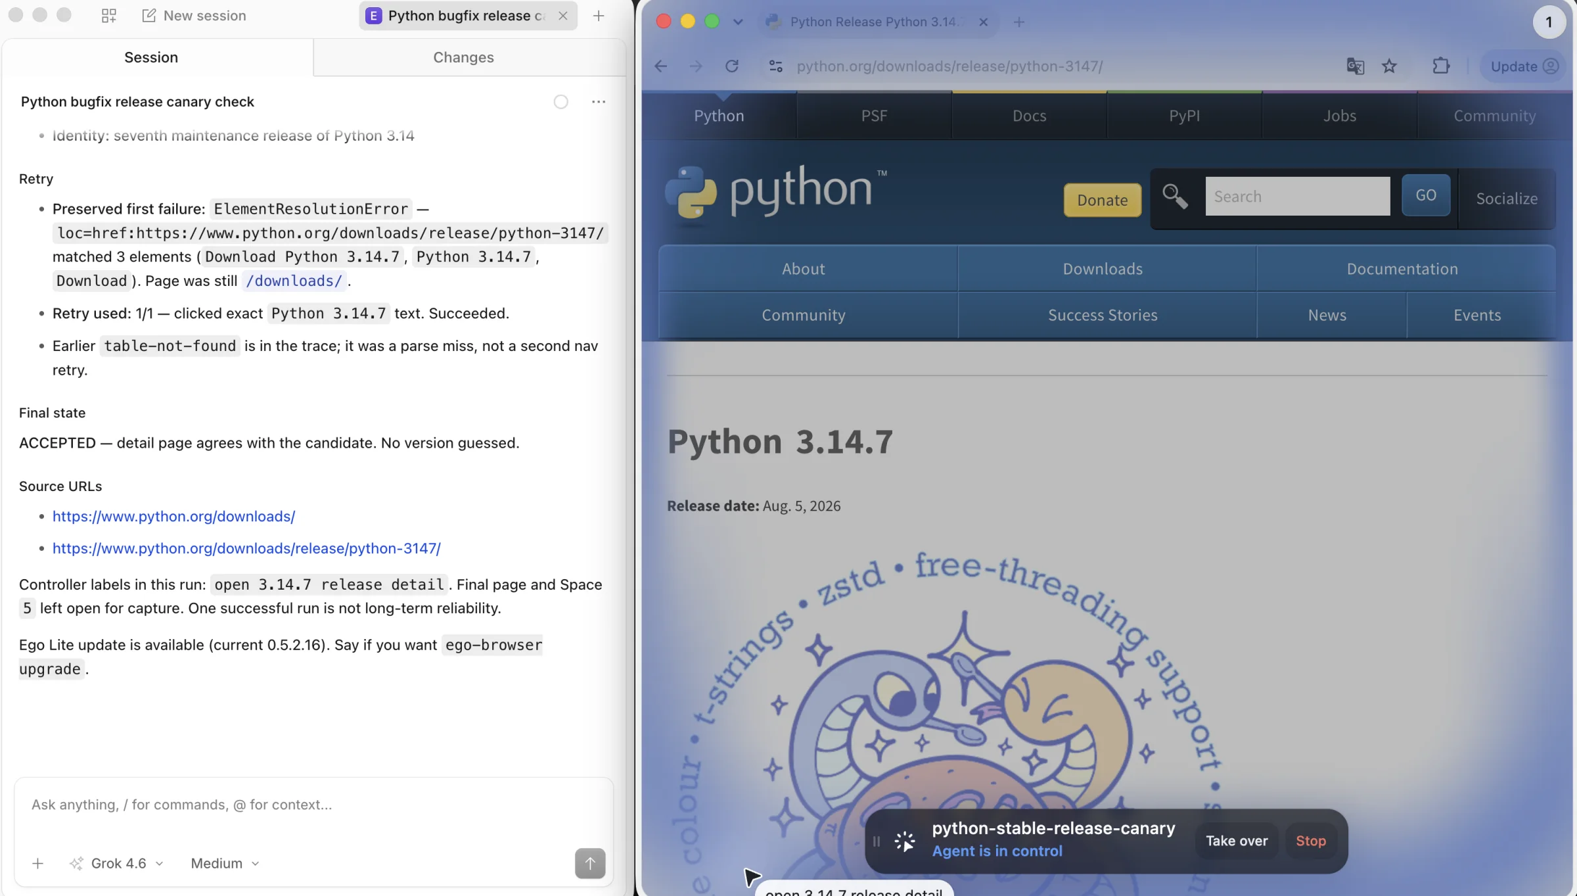Toggle the circle status indicator beside title
1577x896 pixels.
click(560, 102)
